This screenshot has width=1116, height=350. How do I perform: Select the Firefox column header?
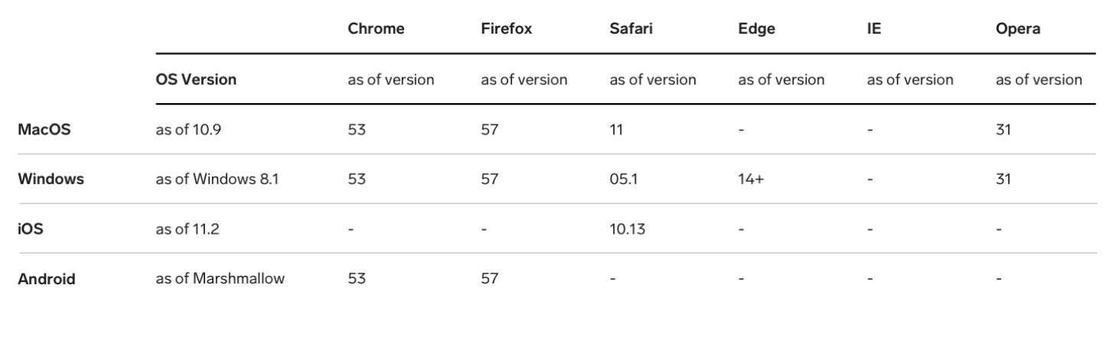pos(506,30)
